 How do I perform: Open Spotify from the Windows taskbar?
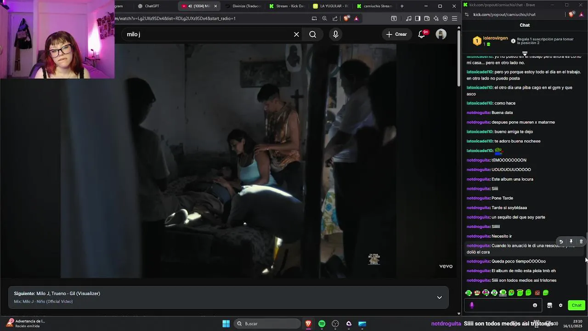[322, 324]
